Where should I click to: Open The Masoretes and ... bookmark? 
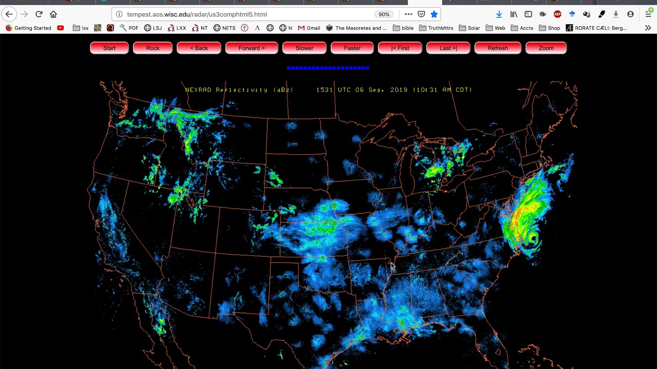click(356, 28)
